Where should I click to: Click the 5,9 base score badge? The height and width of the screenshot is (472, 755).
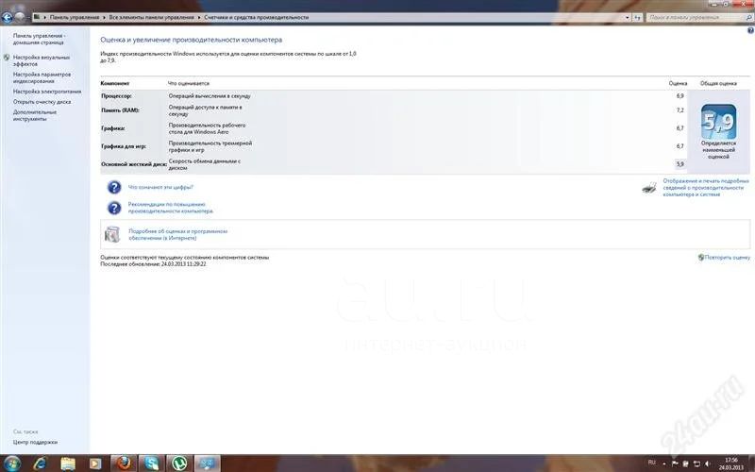tap(718, 122)
